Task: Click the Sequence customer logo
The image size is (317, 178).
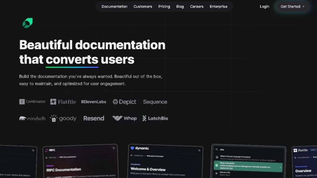Action: pyautogui.click(x=155, y=102)
